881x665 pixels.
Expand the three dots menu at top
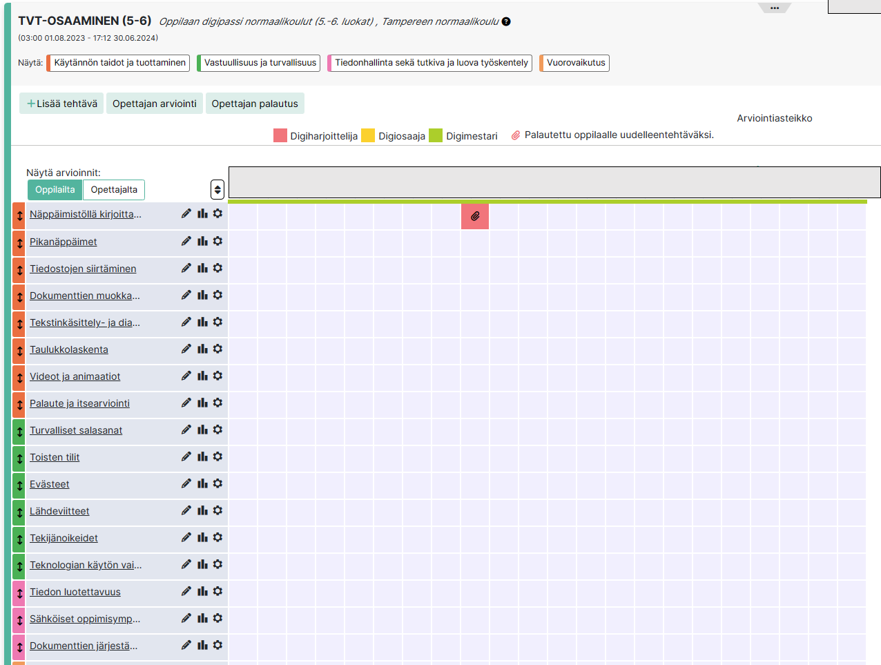(x=774, y=8)
